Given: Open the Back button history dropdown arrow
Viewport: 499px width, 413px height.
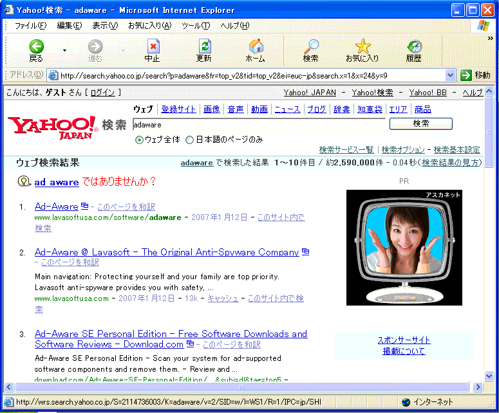Looking at the screenshot, I should point(64,50).
